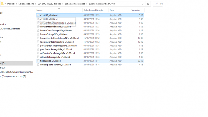Click the 28/05/2021 16:14 date of xmldsig-core-schema
This screenshot has height=117, width=208.
[x=92, y=65]
